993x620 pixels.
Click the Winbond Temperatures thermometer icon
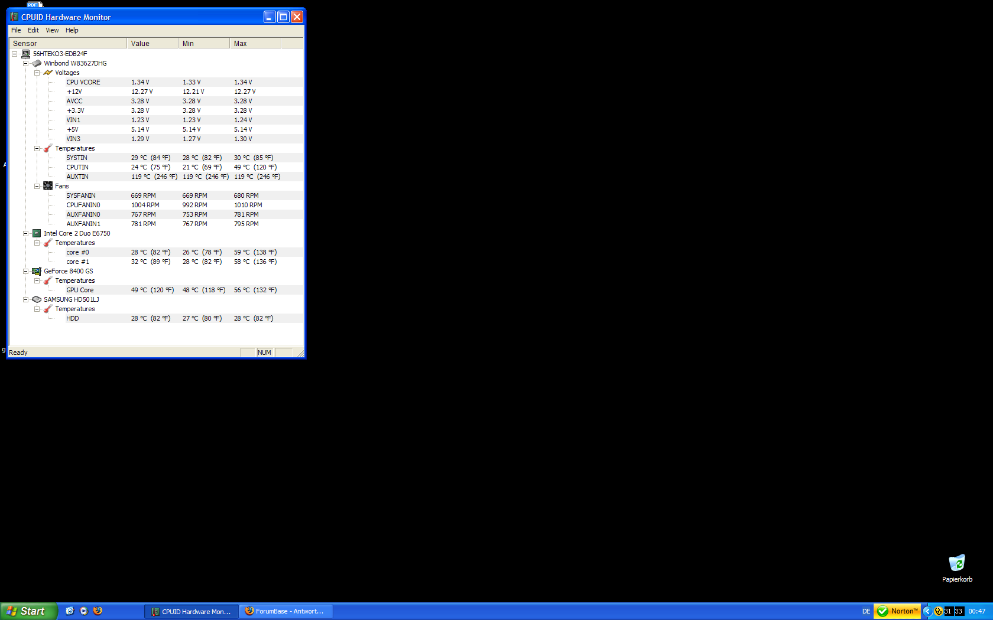tap(48, 148)
